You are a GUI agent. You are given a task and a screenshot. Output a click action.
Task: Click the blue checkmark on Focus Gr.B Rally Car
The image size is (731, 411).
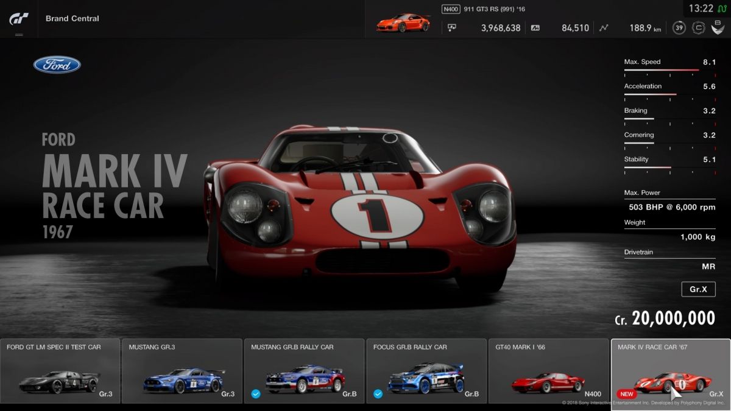[378, 394]
